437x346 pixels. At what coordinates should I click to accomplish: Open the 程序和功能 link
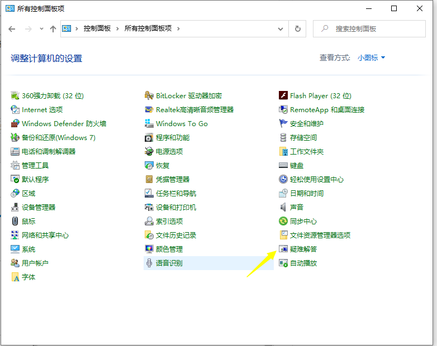173,138
